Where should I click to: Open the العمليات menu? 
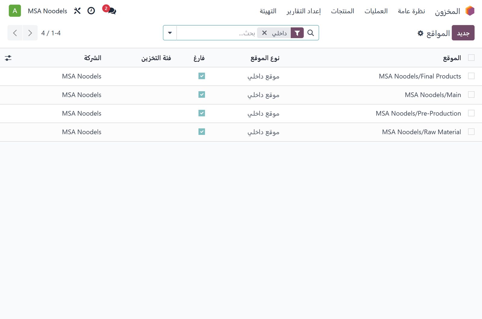point(376,11)
